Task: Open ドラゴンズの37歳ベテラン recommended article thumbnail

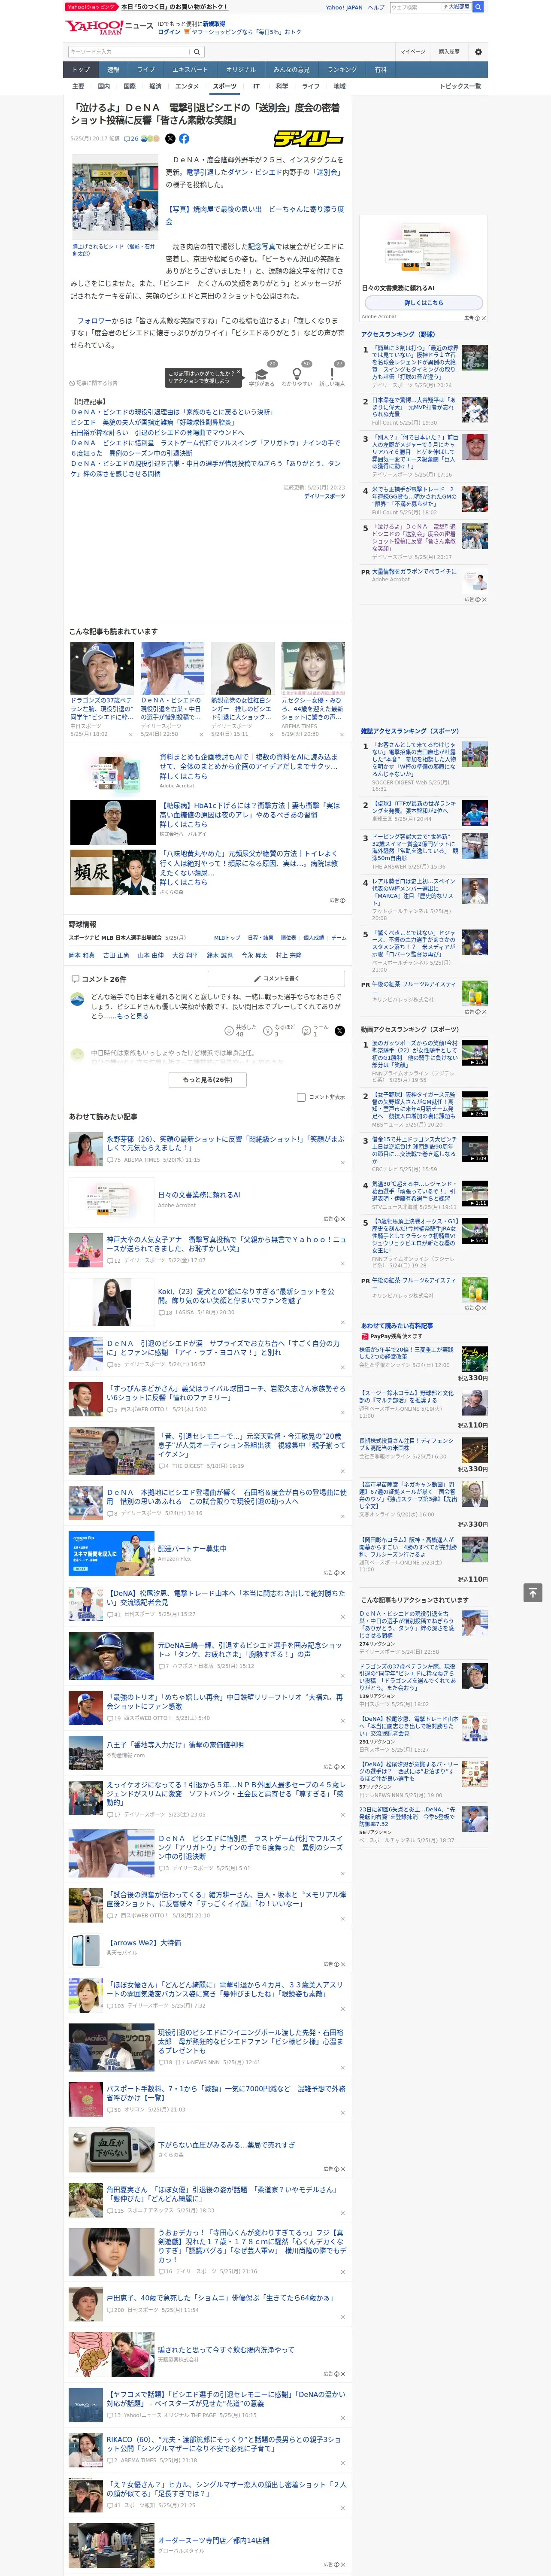Action: pyautogui.click(x=102, y=668)
